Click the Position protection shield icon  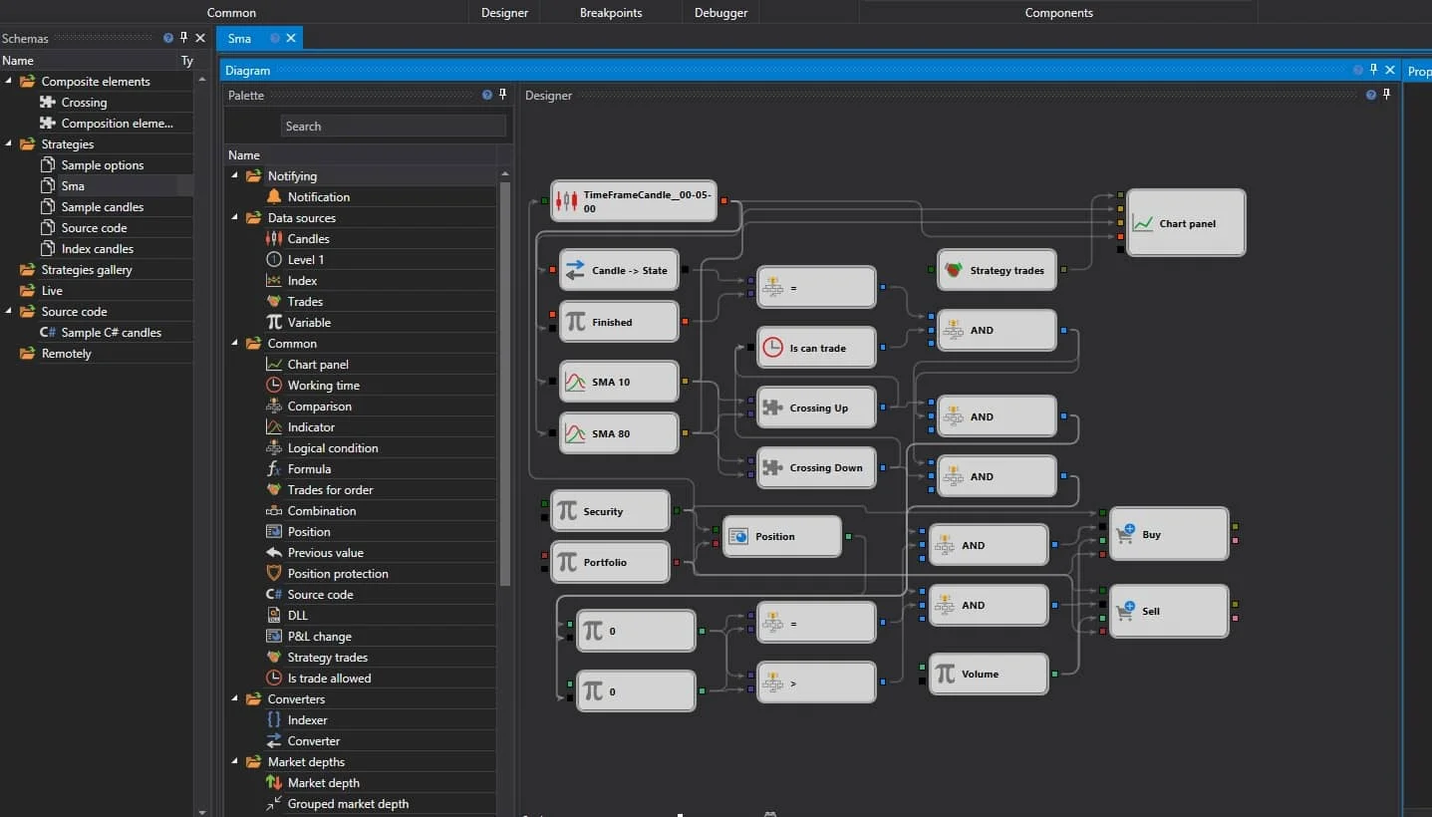tap(274, 574)
